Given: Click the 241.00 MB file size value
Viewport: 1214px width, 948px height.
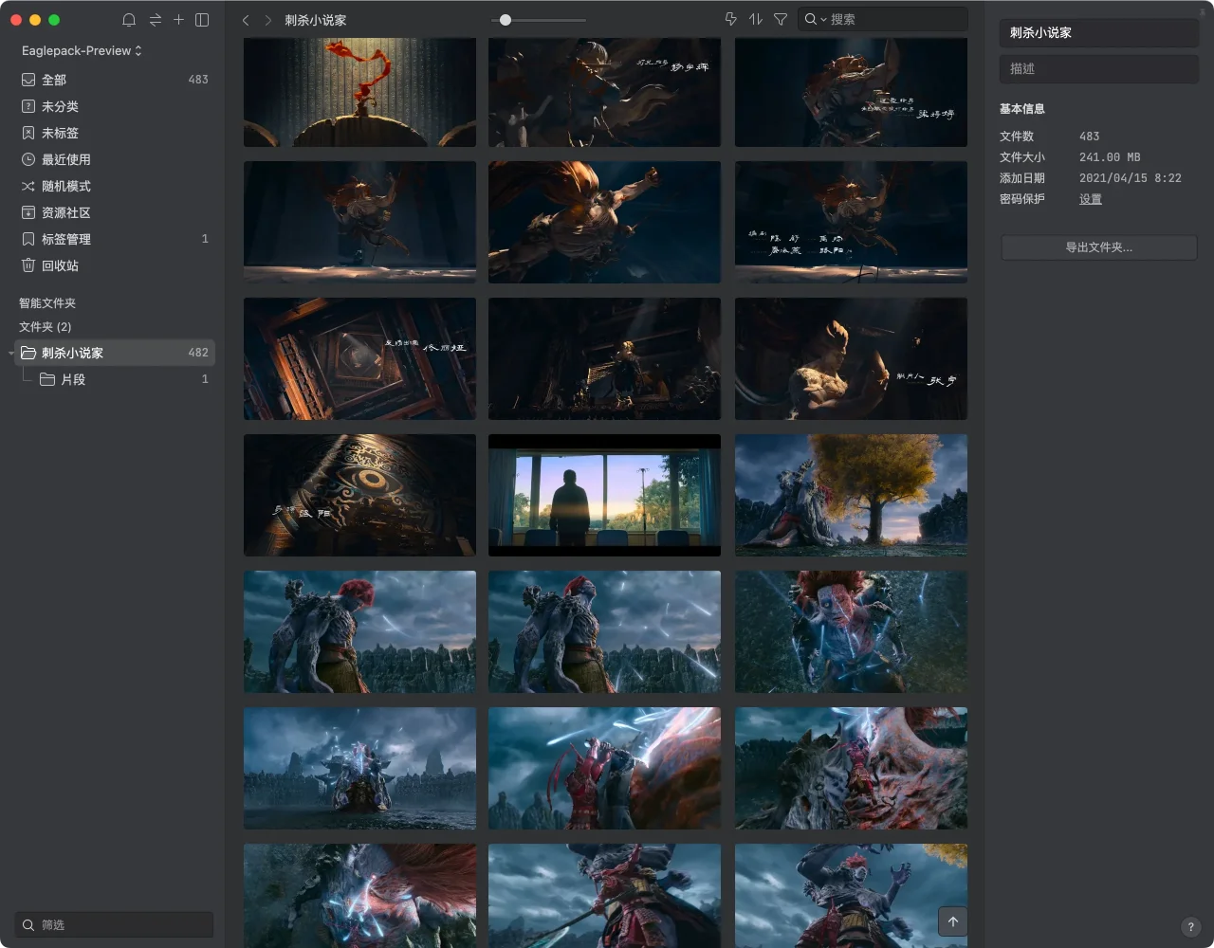Looking at the screenshot, I should tap(1110, 157).
